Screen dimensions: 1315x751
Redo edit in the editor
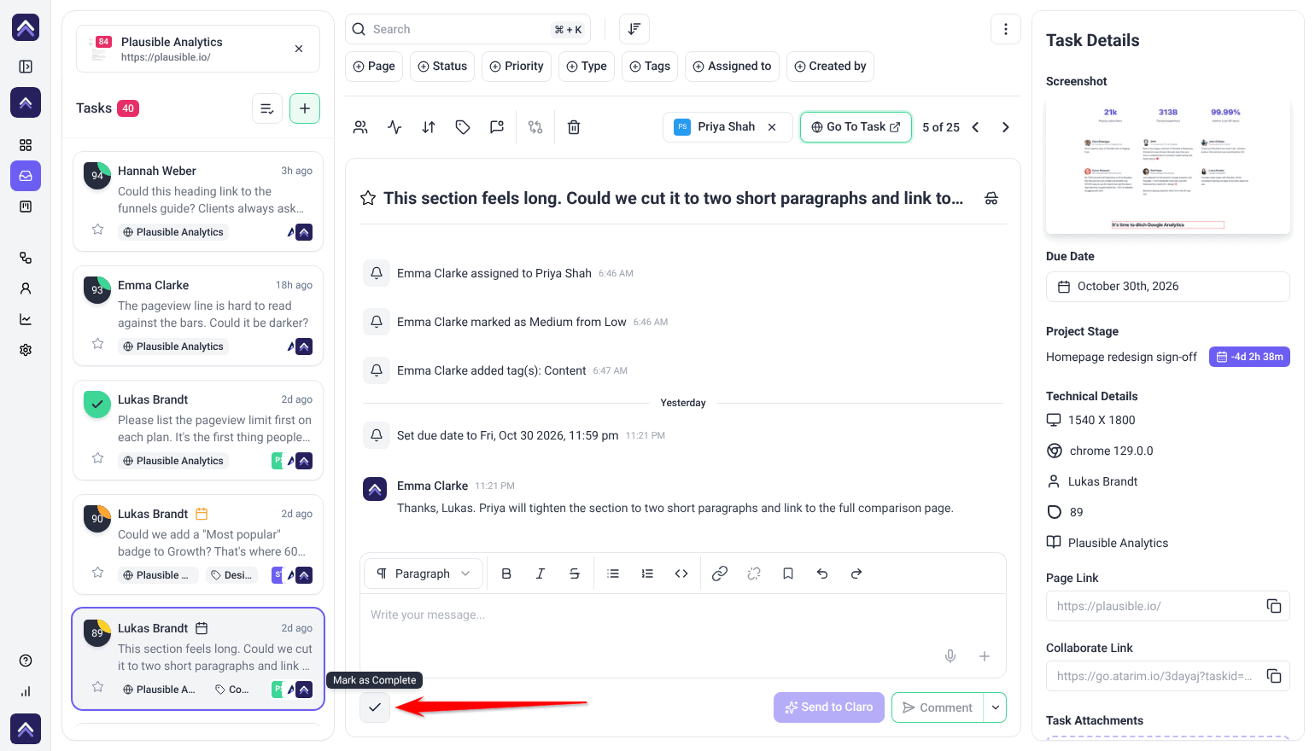point(856,573)
